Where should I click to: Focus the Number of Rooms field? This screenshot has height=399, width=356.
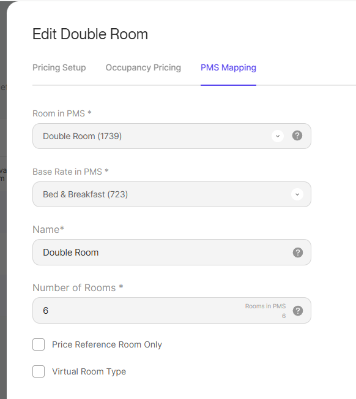pos(172,311)
